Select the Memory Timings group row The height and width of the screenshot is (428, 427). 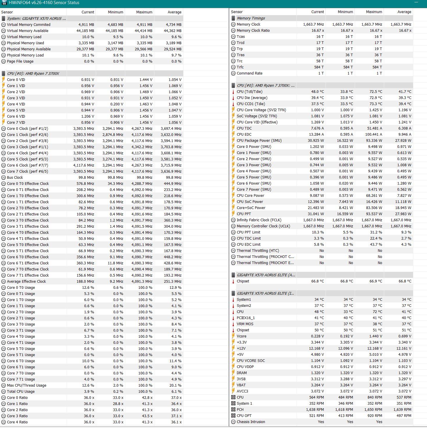click(x=321, y=18)
